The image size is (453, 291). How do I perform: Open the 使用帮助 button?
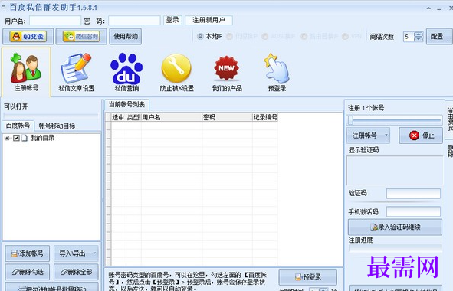[x=126, y=37]
